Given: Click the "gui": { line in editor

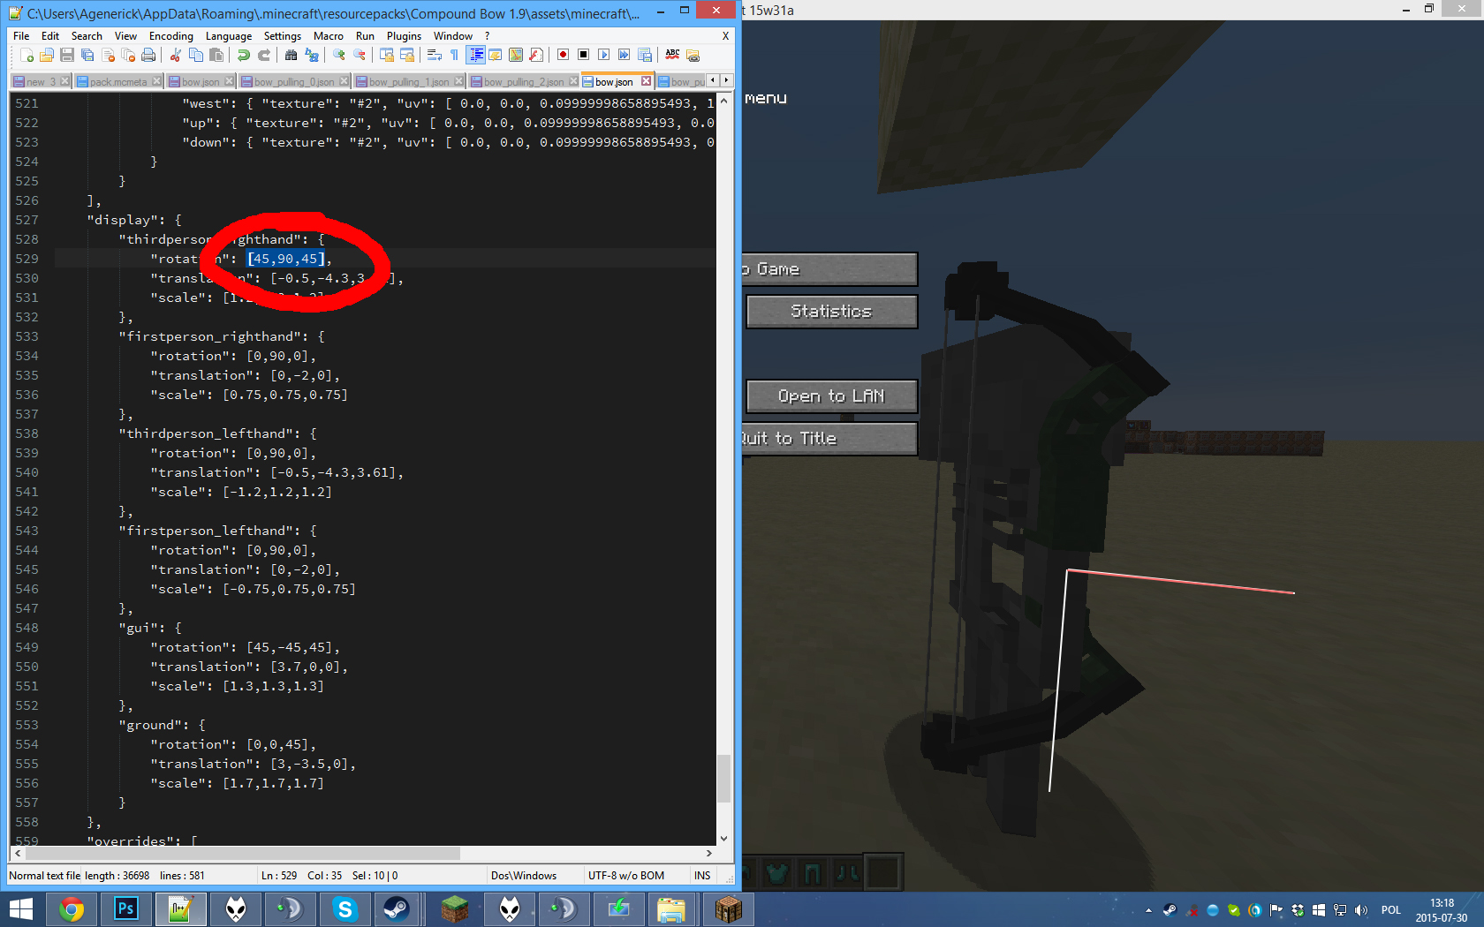Looking at the screenshot, I should pyautogui.click(x=150, y=628).
